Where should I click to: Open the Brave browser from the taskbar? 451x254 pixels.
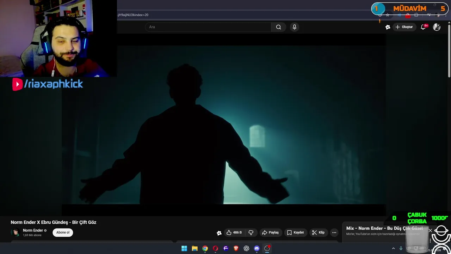[236, 248]
